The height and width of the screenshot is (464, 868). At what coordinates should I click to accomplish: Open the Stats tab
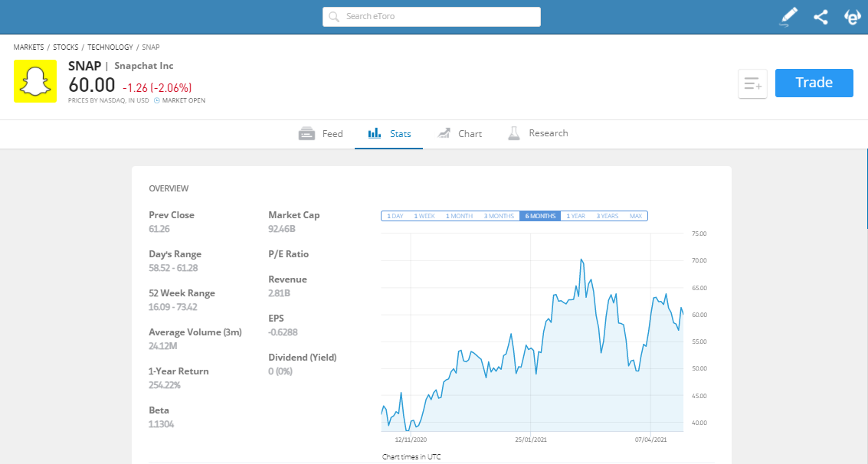388,134
